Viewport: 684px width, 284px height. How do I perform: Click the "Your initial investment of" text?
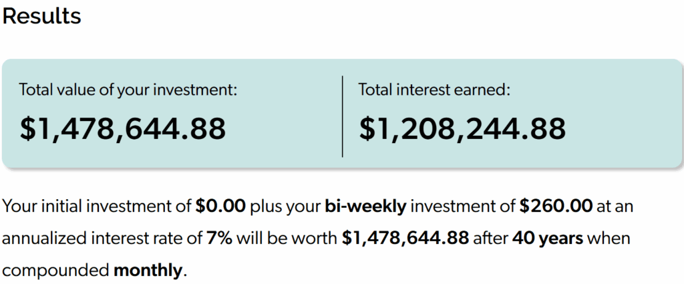click(97, 206)
